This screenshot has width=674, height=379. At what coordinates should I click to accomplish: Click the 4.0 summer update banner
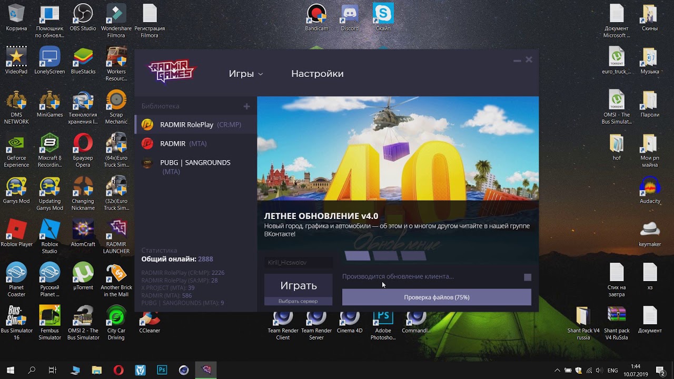398,149
